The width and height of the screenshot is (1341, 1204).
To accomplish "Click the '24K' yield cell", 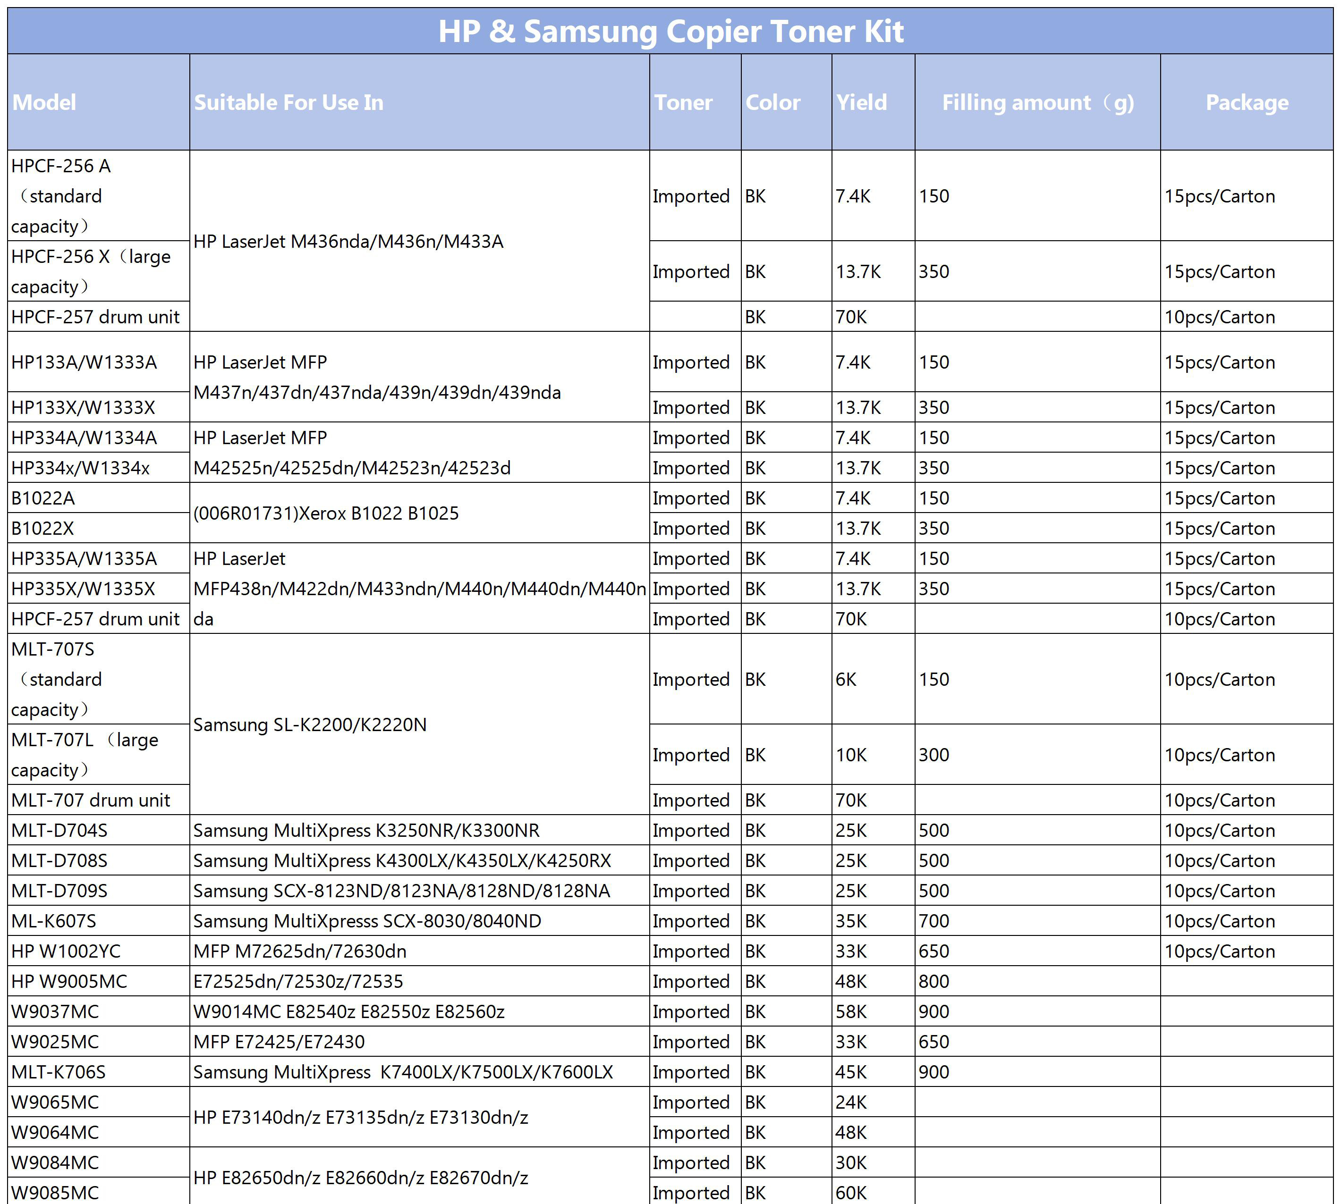I will pos(873,1102).
